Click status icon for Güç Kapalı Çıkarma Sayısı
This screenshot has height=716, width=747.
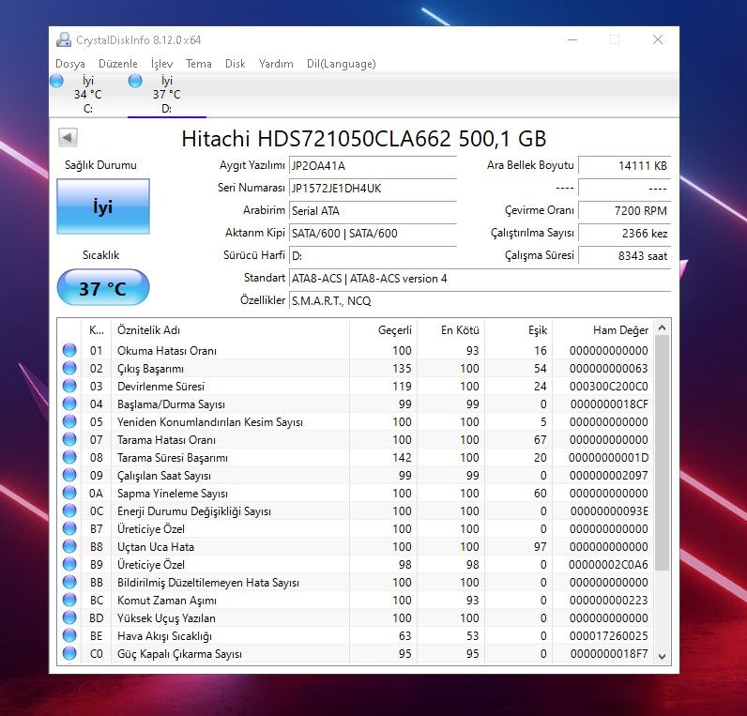pyautogui.click(x=69, y=653)
